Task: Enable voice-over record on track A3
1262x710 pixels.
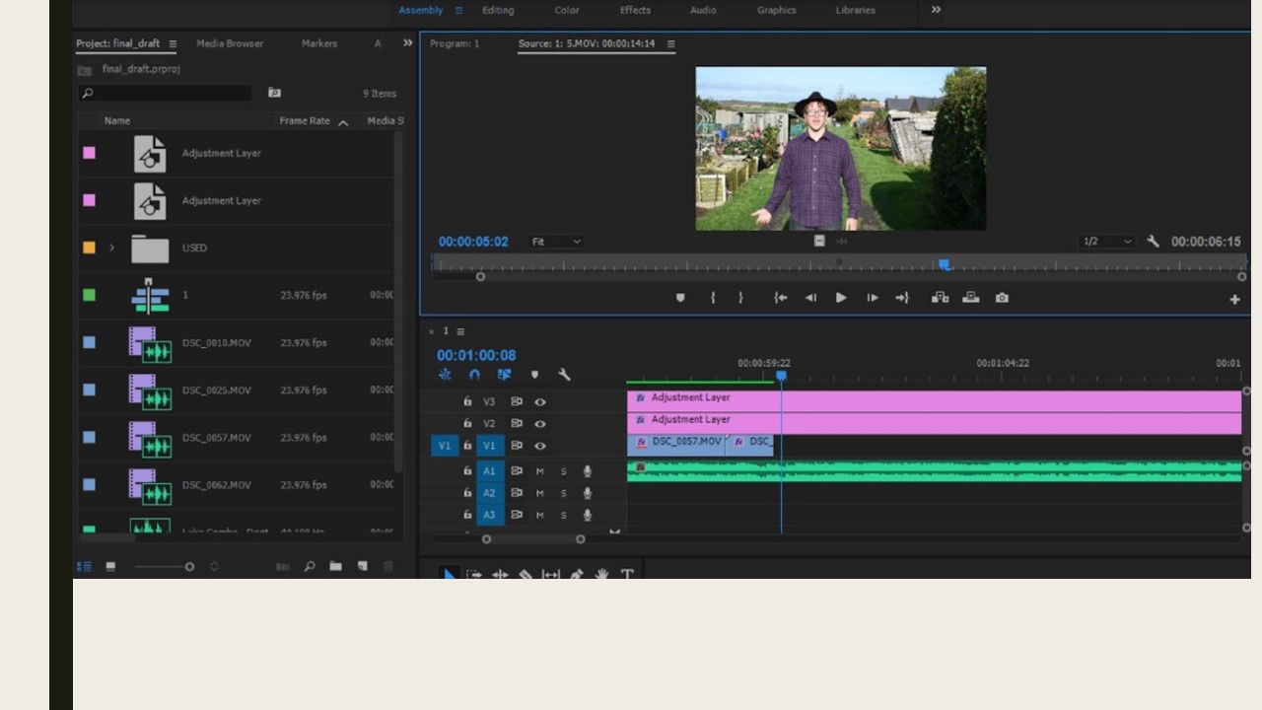Action: pos(588,515)
